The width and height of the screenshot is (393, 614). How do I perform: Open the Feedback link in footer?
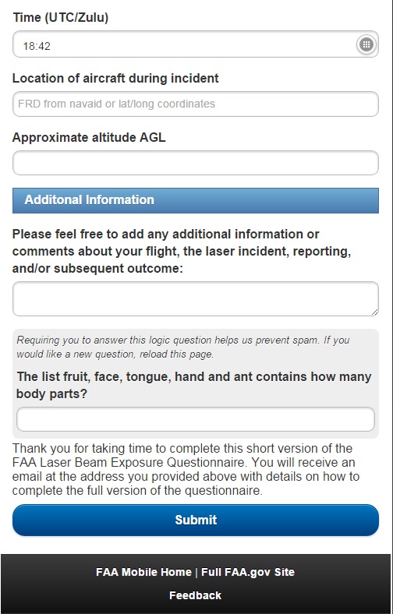point(195,595)
